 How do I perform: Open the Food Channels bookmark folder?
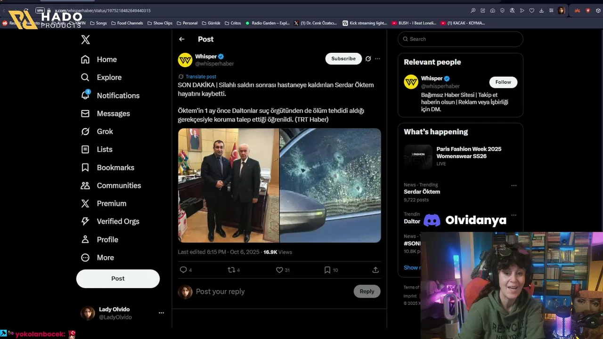[x=127, y=23]
